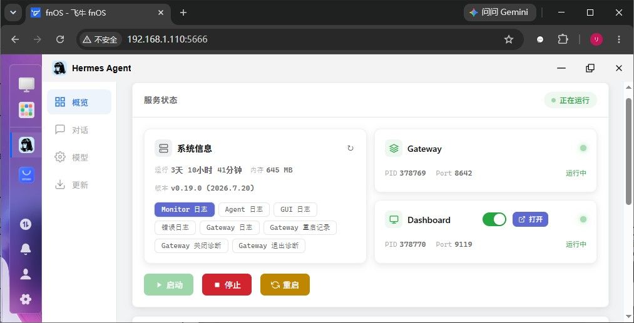Open a new browser tab
The height and width of the screenshot is (323, 634).
[x=183, y=12]
